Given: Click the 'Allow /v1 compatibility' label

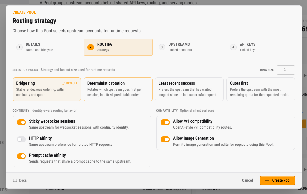Looking at the screenshot, I should tap(193, 121).
